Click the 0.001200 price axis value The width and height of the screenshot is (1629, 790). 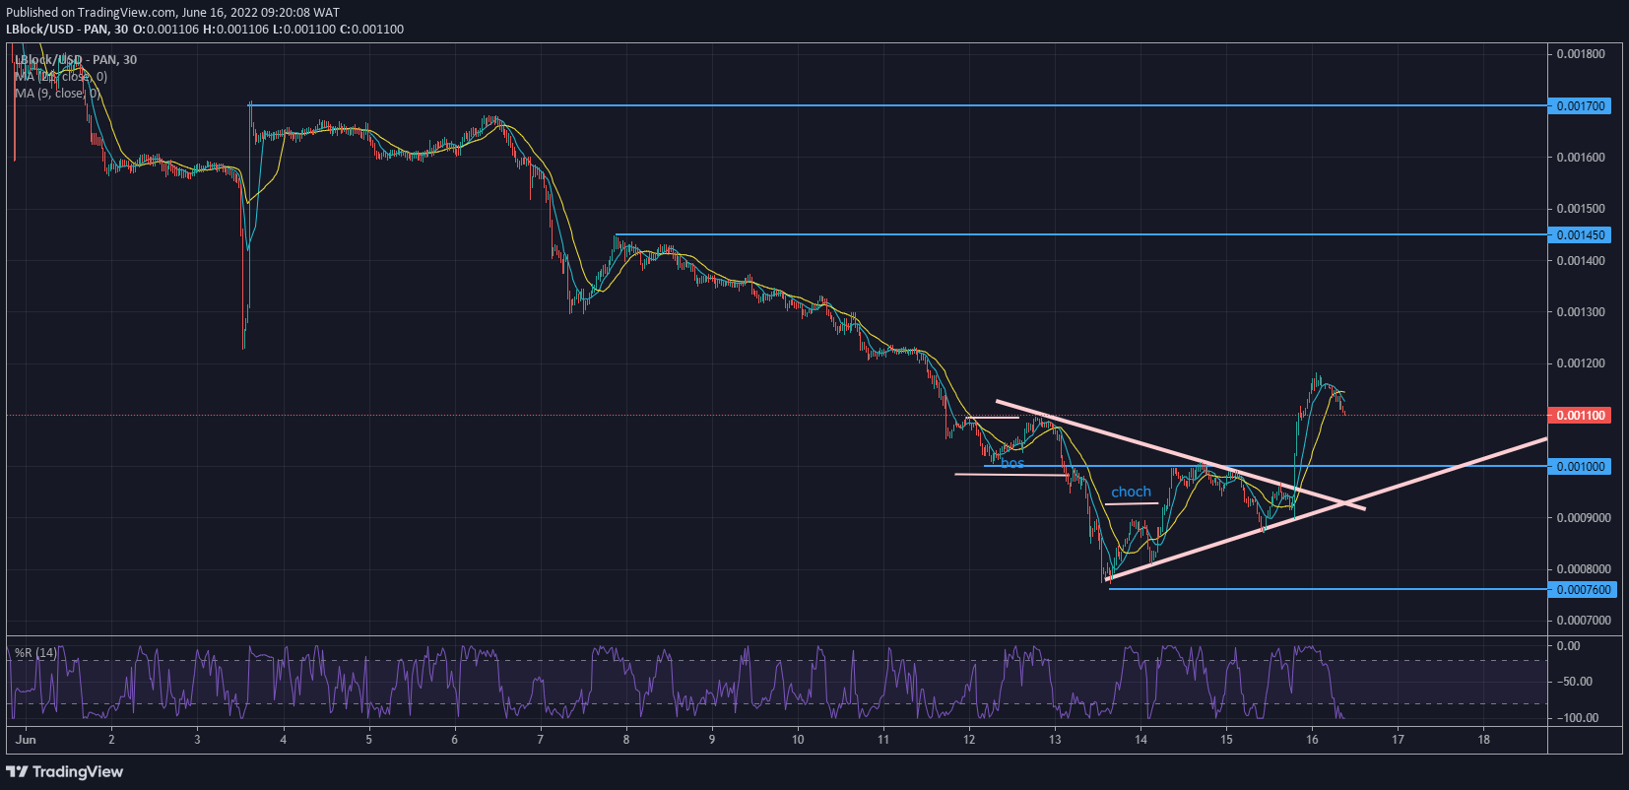tap(1581, 363)
